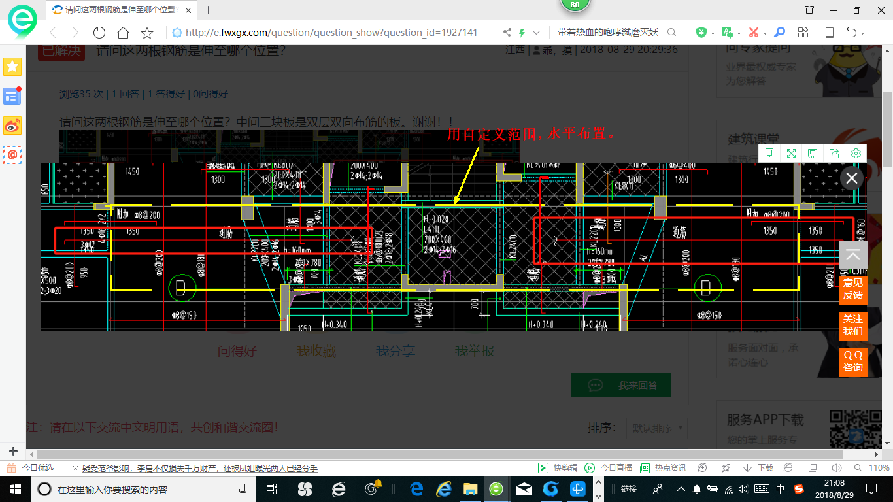Open the dropdown beside the translate icon

click(739, 33)
